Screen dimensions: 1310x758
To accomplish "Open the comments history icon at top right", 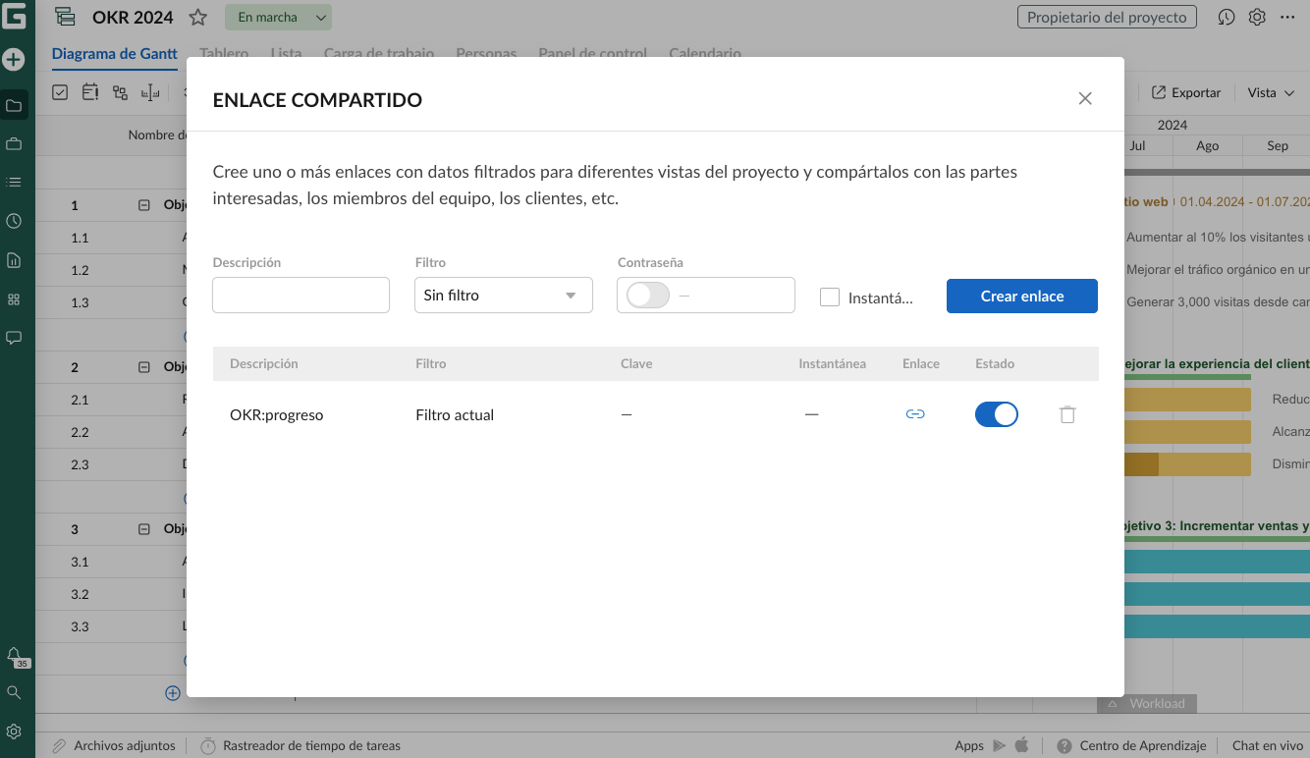I will click(1226, 17).
